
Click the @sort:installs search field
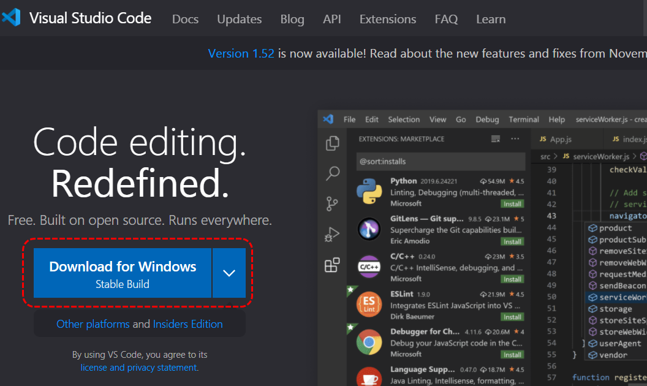click(441, 161)
